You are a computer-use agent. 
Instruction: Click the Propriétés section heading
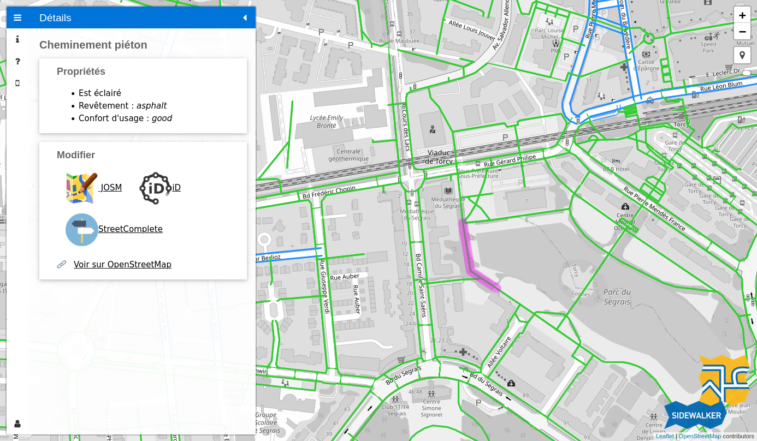click(81, 71)
